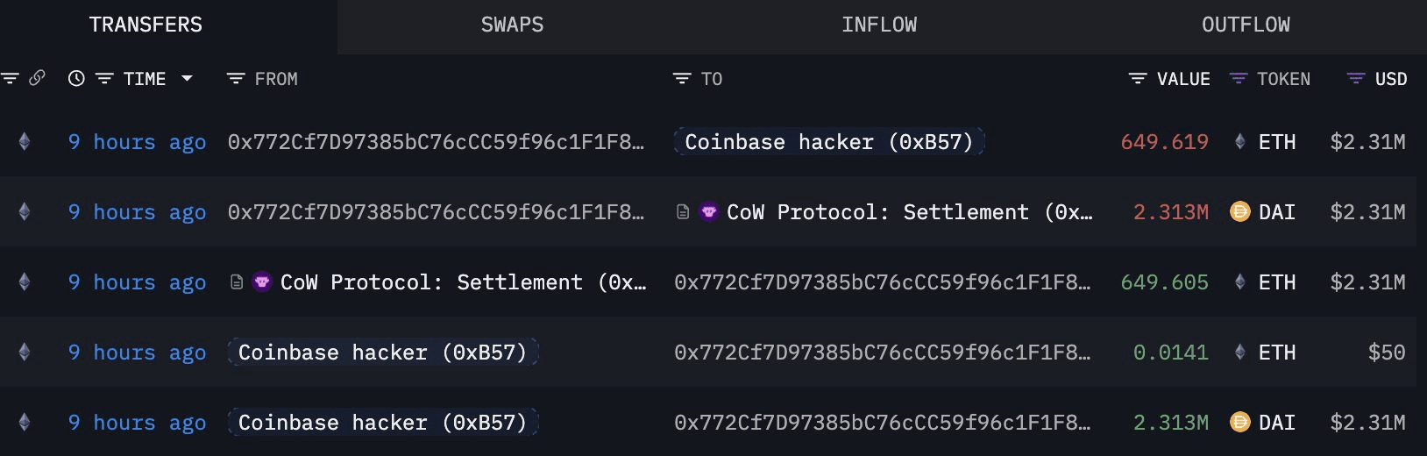The height and width of the screenshot is (456, 1427).
Task: Click the purple filter icon beside USD
Action: point(1355,79)
